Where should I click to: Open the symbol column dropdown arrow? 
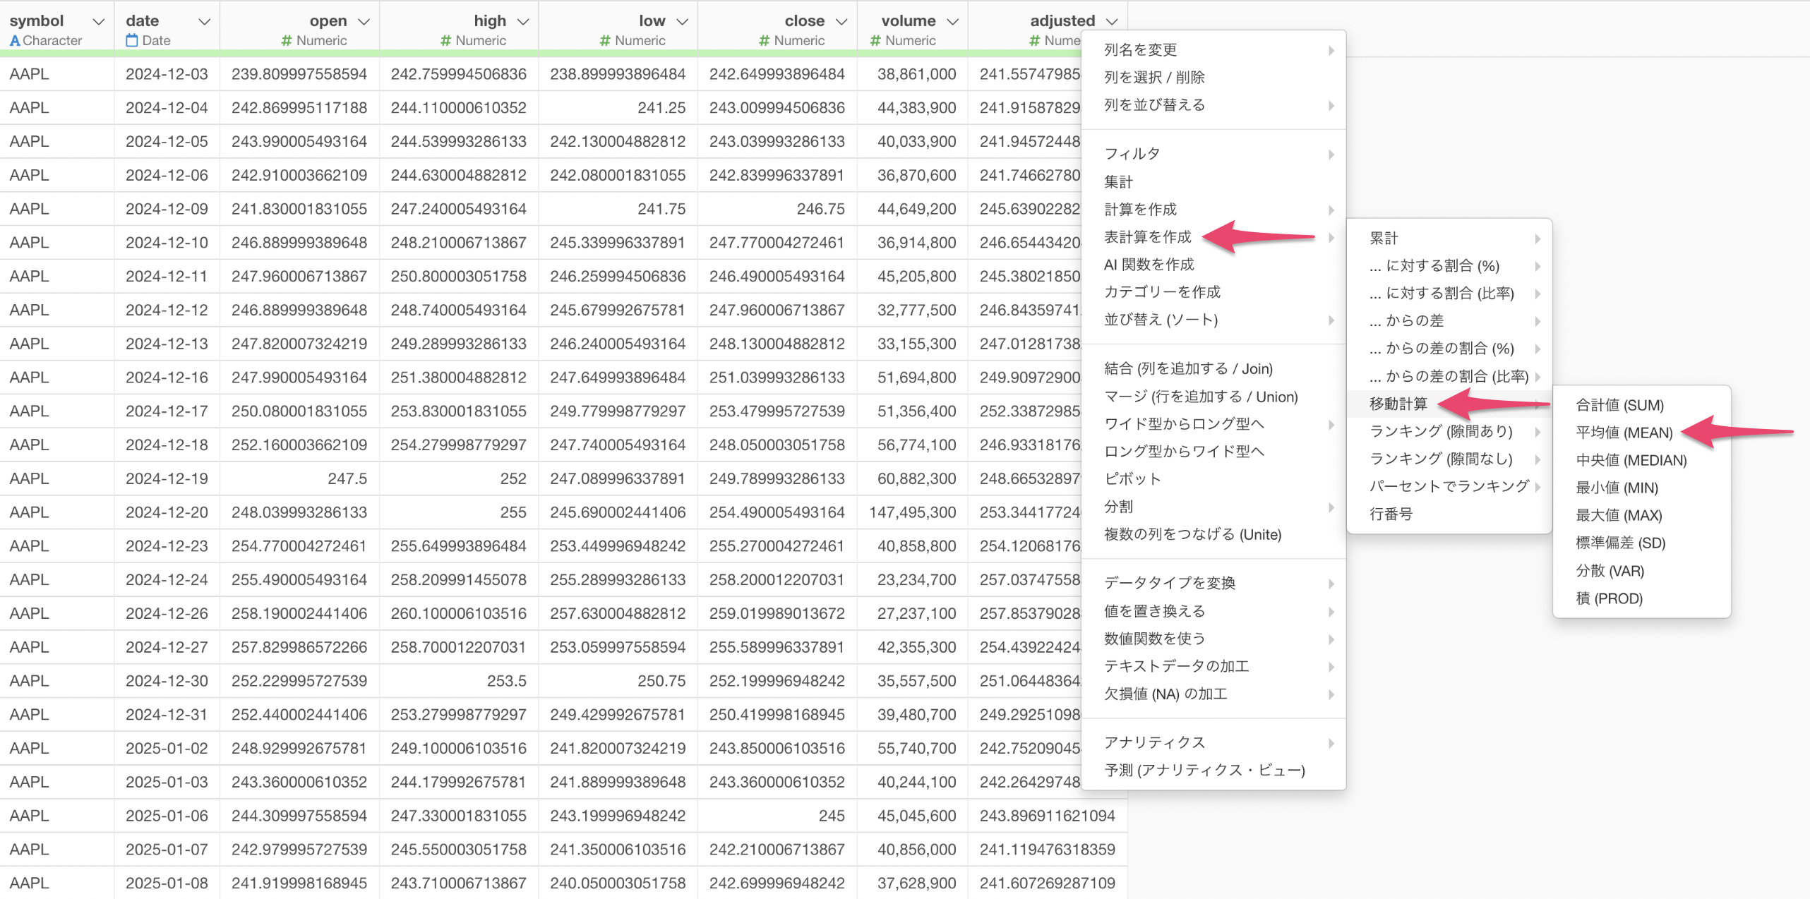point(99,22)
